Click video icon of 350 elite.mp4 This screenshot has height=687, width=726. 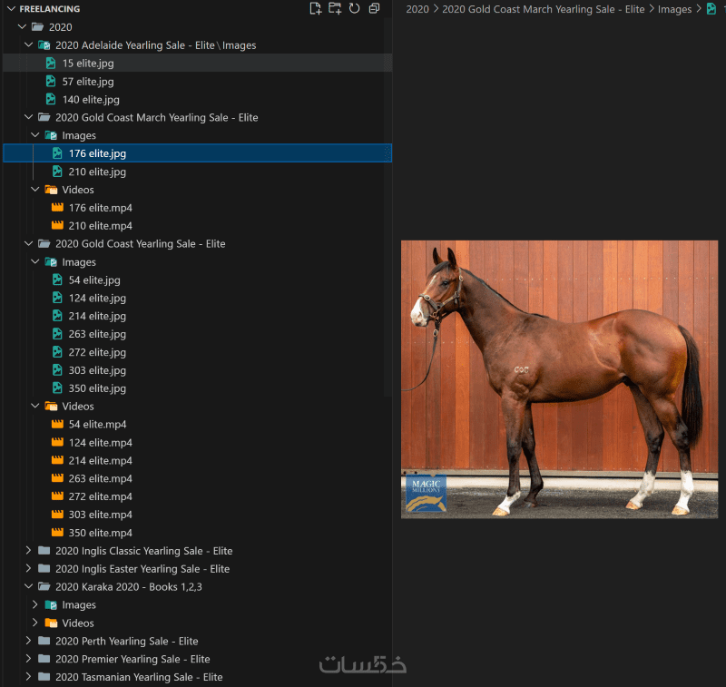pyautogui.click(x=57, y=532)
